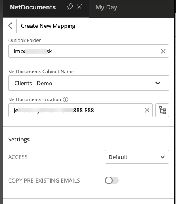Click the Settings section heading
This screenshot has width=176, height=204.
(x=19, y=140)
